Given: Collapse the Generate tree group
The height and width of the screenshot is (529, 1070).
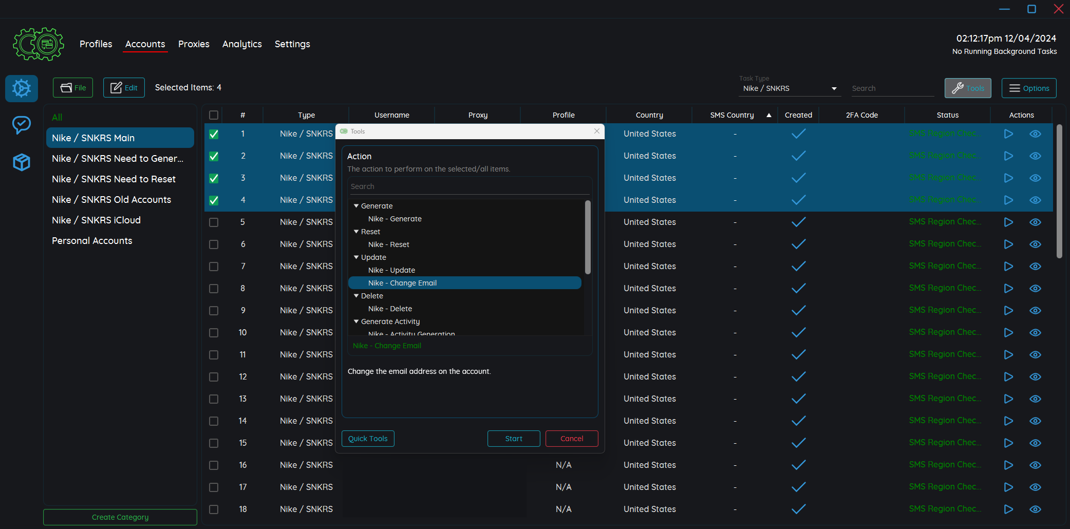Looking at the screenshot, I should pos(356,206).
